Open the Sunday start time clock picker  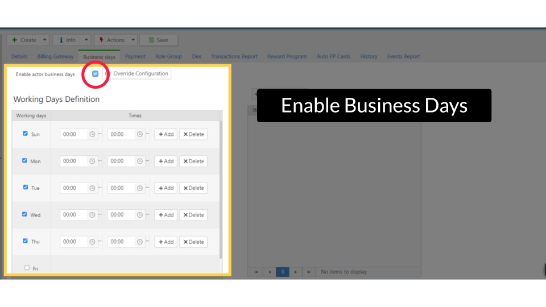click(x=92, y=135)
